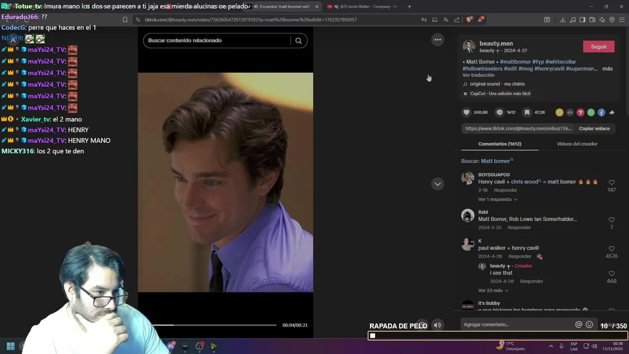Click the magnifier icon in related search
Viewport: 629px width, 354px height.
click(298, 41)
